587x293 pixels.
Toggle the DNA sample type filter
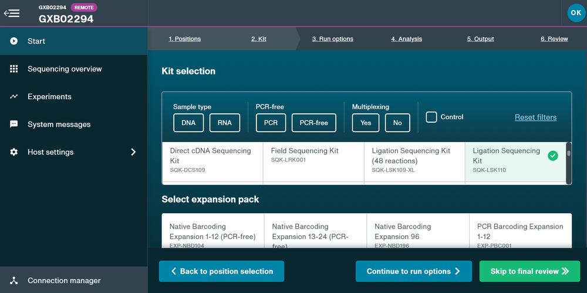[x=188, y=123]
